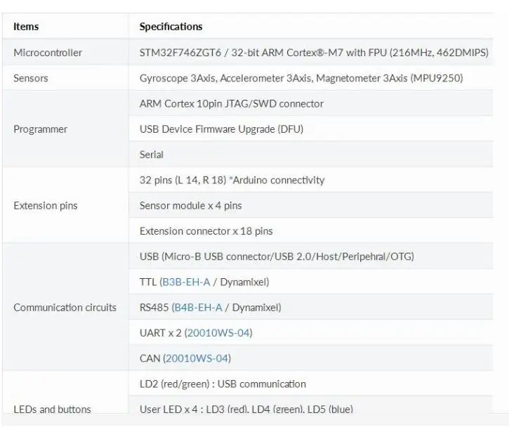Open the B3B-EH-A connector link

tap(186, 282)
